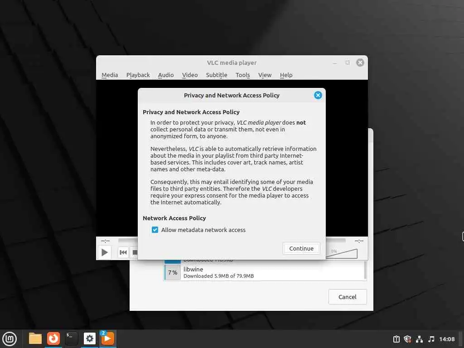Click the VLC taskbar icon

coord(108,338)
